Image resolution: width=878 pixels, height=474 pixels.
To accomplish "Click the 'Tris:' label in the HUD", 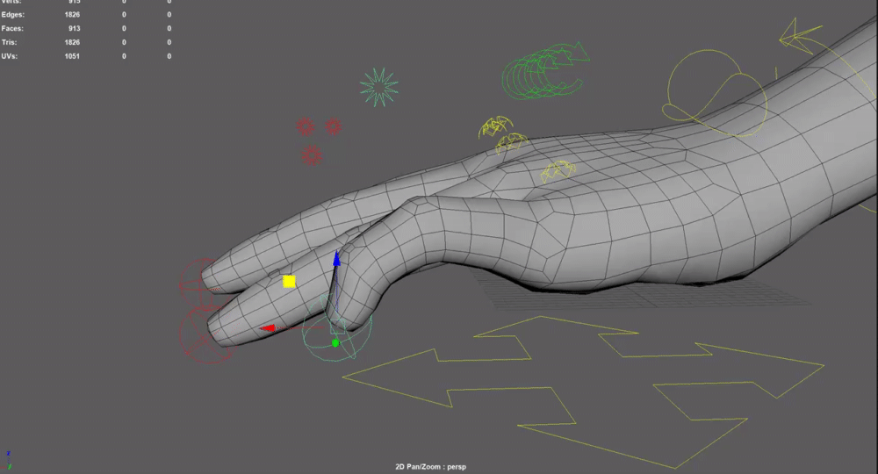I will coord(9,42).
